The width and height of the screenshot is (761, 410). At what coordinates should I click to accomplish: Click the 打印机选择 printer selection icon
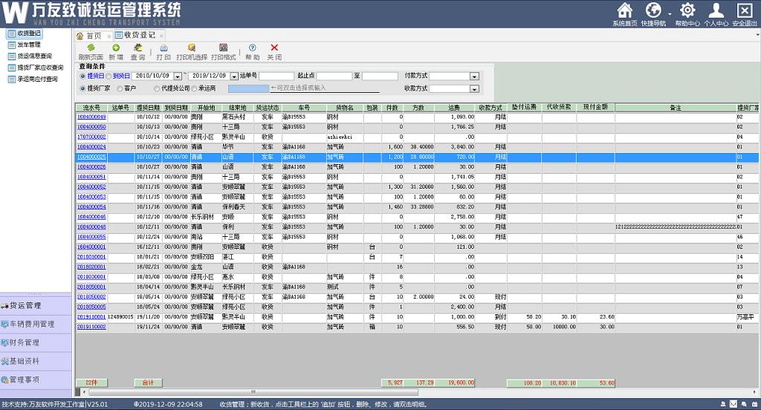[192, 48]
